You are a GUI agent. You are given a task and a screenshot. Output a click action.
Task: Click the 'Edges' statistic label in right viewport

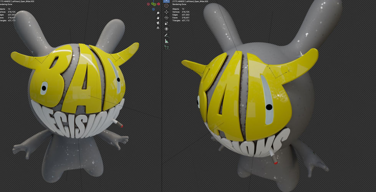click(175, 15)
